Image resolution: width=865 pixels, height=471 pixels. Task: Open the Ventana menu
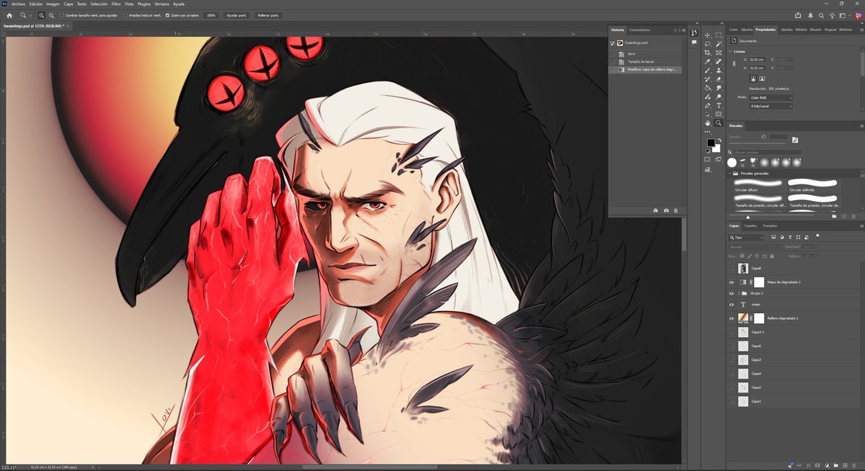[x=162, y=4]
